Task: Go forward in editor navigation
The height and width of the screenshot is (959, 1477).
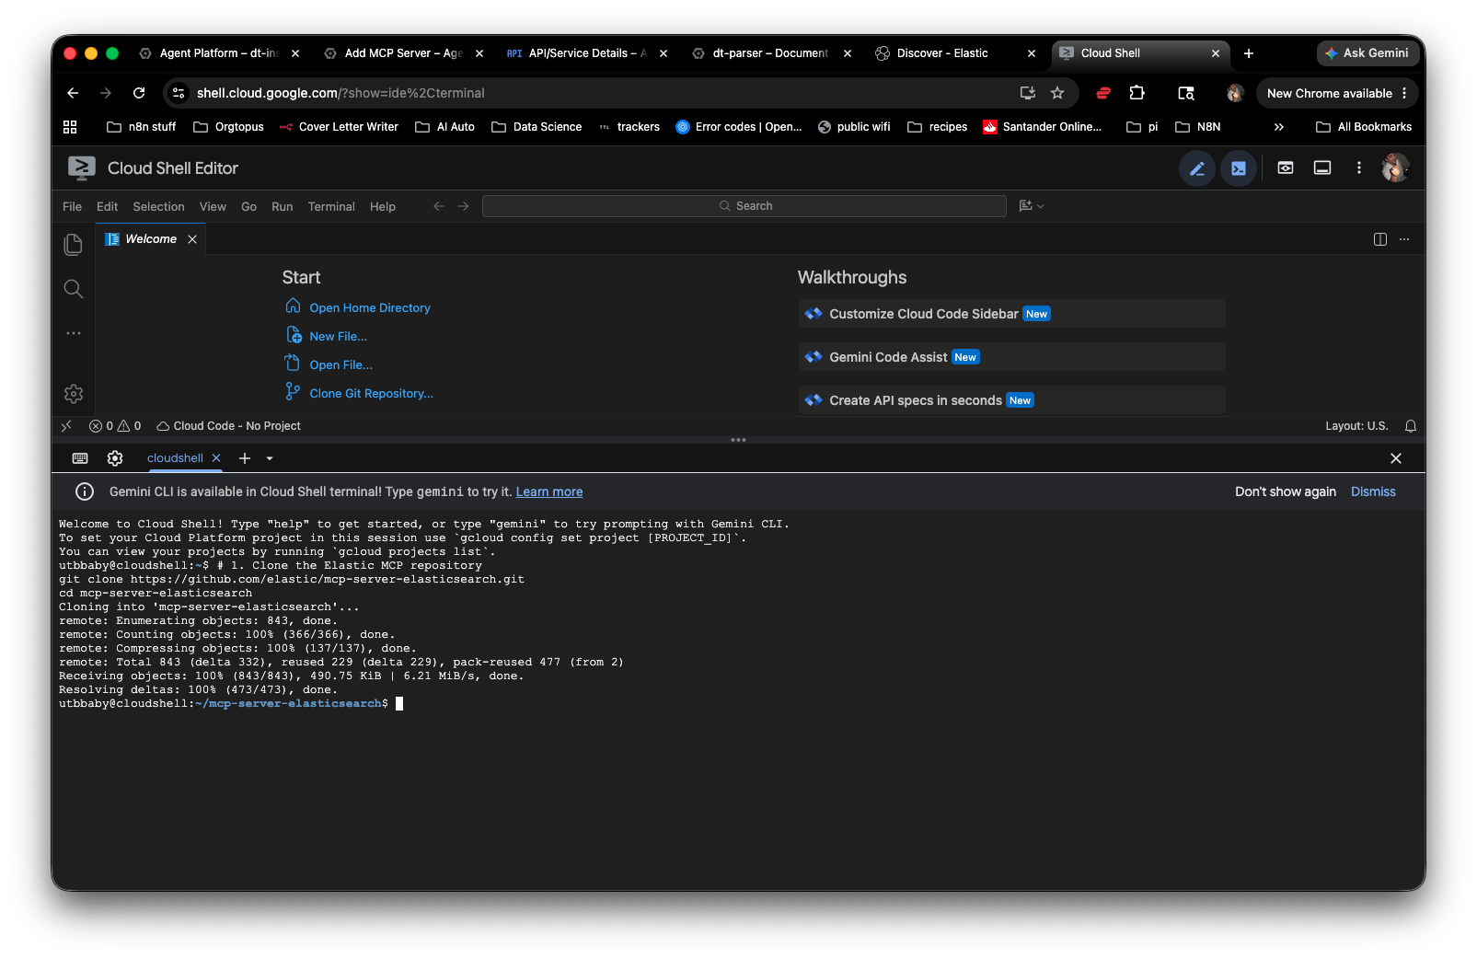Action: tap(464, 206)
